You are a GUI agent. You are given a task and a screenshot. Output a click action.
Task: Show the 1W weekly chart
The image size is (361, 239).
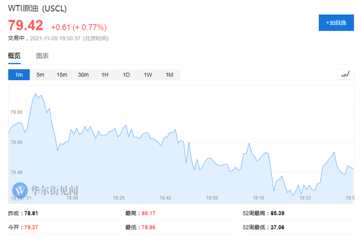pos(148,75)
